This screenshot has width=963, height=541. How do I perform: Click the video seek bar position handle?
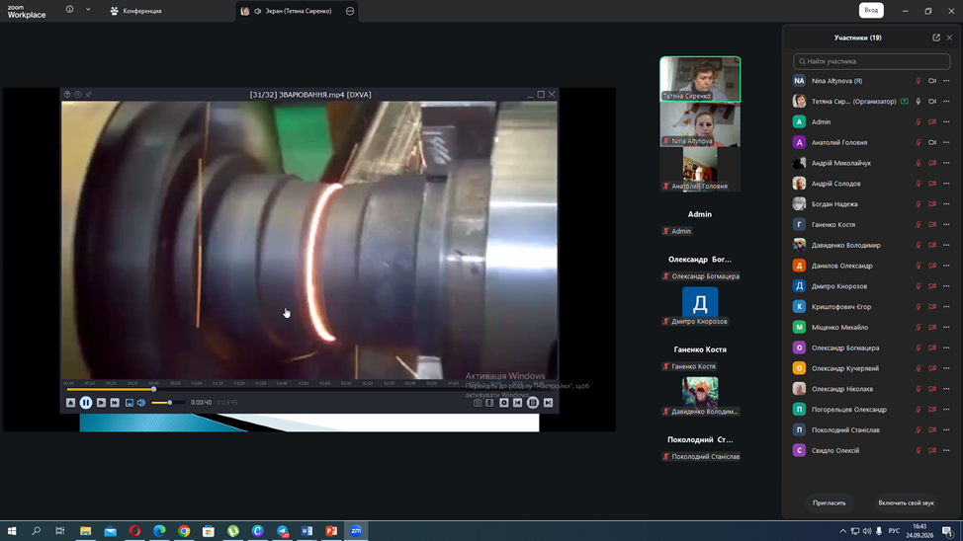click(x=153, y=389)
